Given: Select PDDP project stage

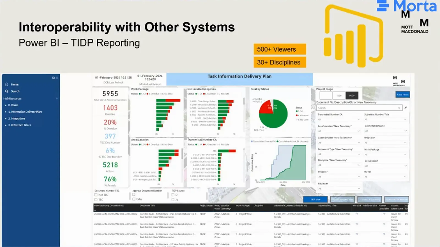Looking at the screenshot, I should pos(352,96).
